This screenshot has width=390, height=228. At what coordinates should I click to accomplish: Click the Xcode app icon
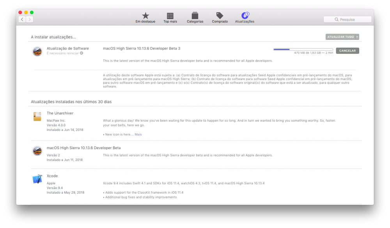click(x=37, y=179)
